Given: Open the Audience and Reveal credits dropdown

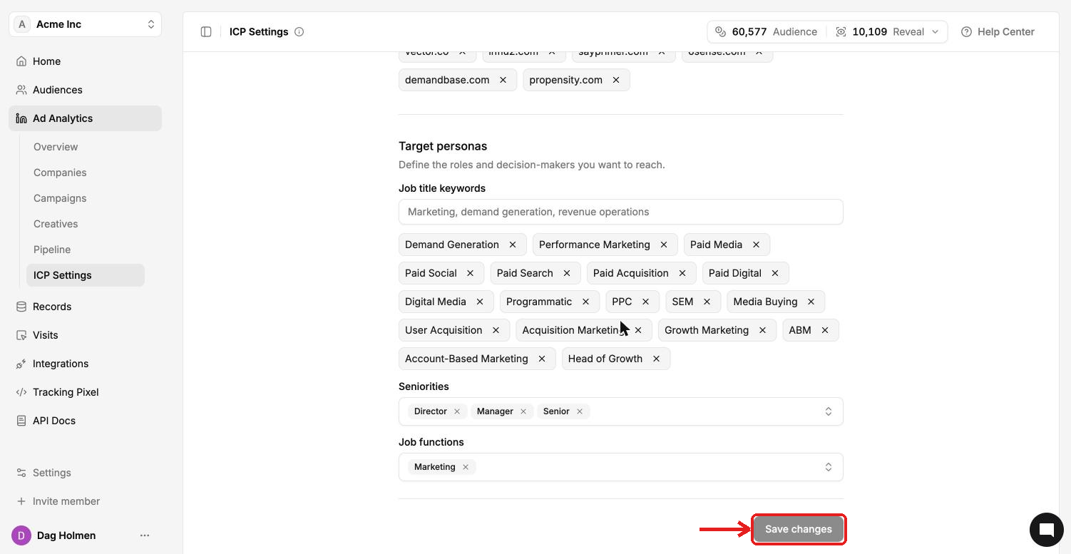Looking at the screenshot, I should [827, 31].
